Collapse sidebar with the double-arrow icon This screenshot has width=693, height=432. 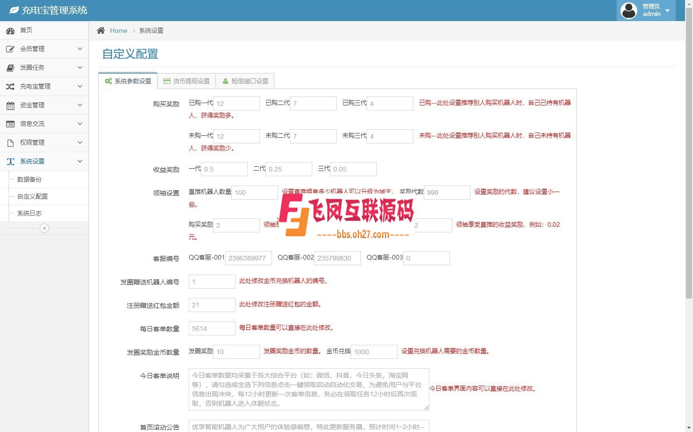pos(44,228)
